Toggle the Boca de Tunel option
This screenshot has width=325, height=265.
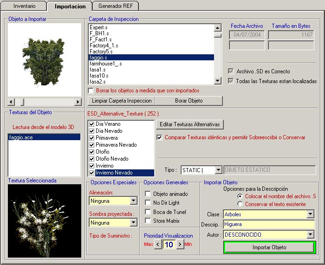click(x=148, y=212)
